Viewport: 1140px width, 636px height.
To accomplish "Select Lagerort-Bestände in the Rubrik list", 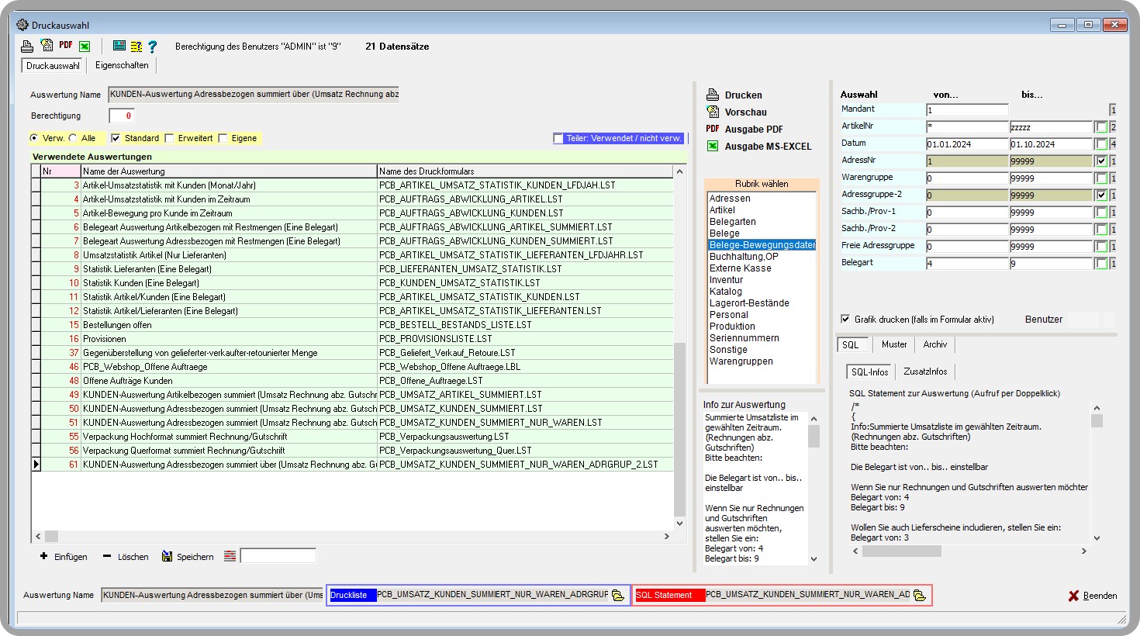I will [748, 303].
